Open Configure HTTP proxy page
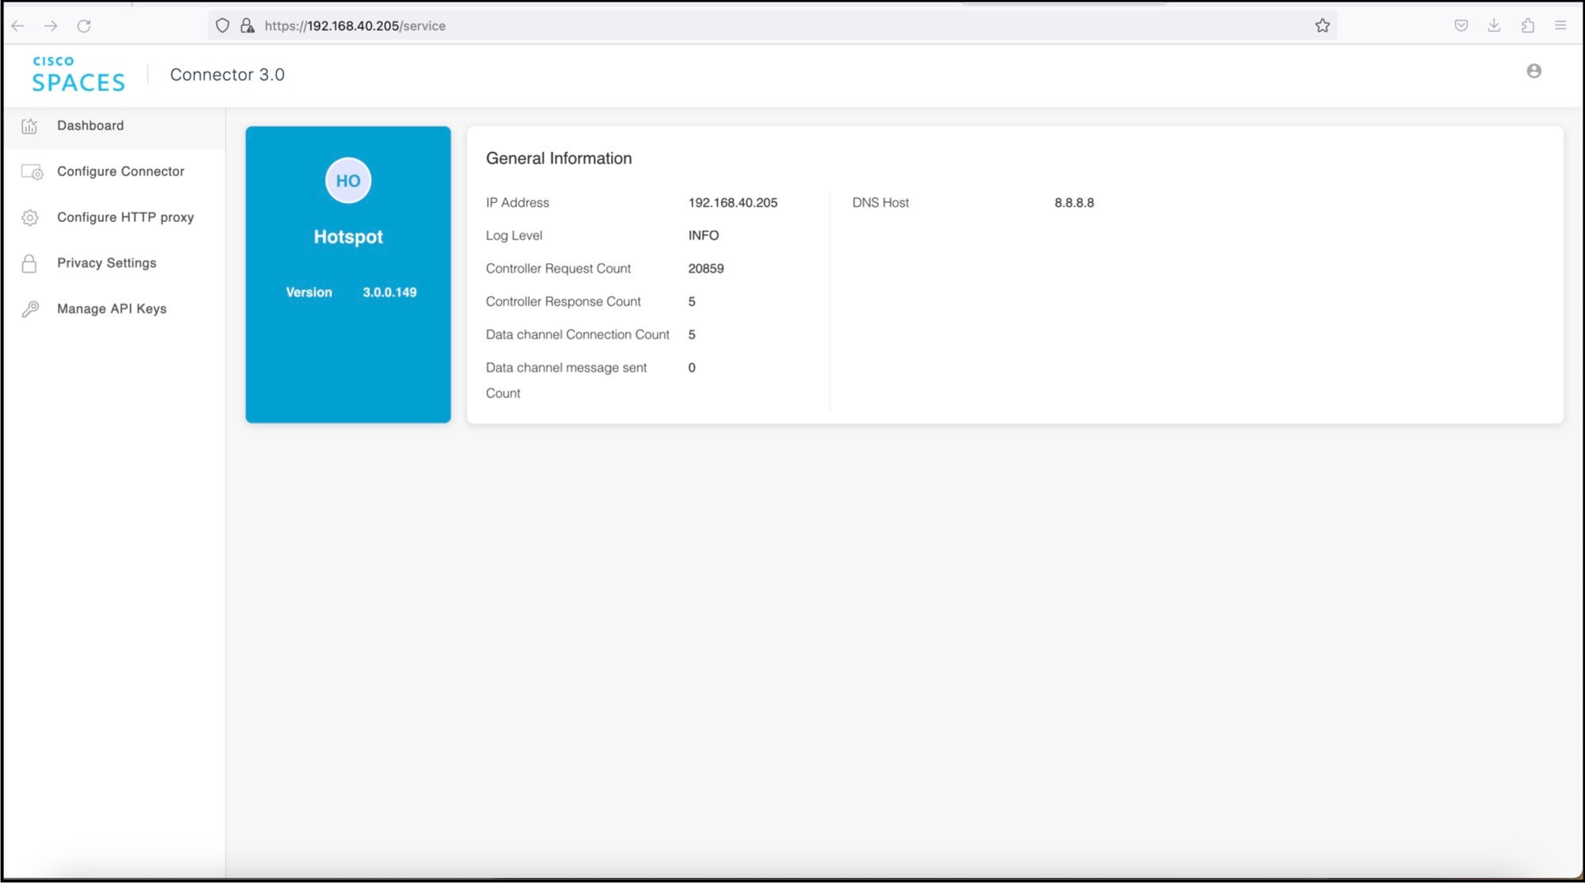 tap(125, 217)
